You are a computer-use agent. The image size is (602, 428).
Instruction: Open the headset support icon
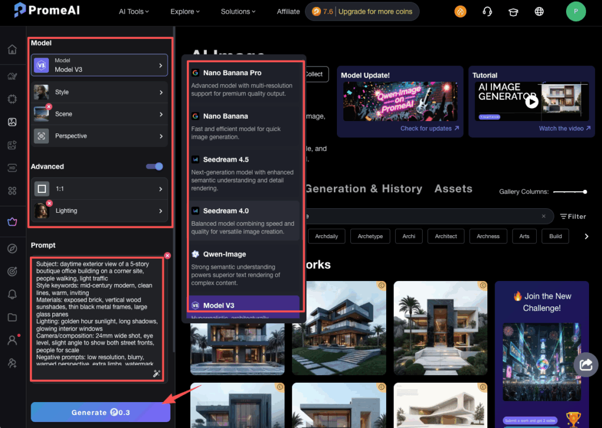tap(487, 12)
